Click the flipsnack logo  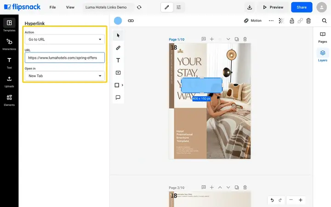[22, 7]
